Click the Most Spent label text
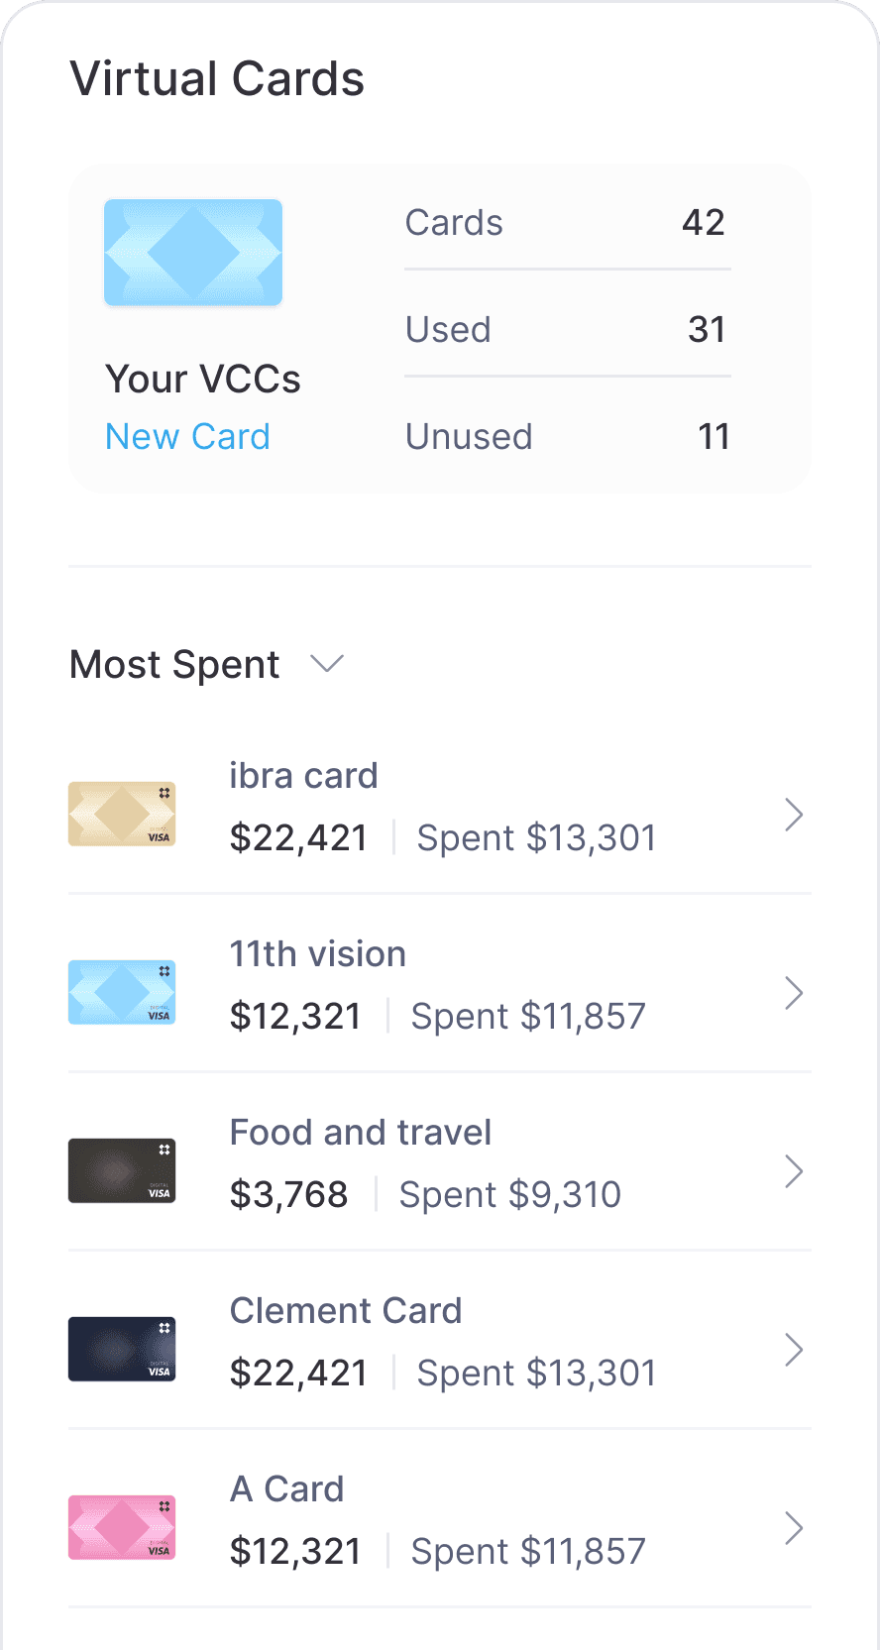 point(174,665)
